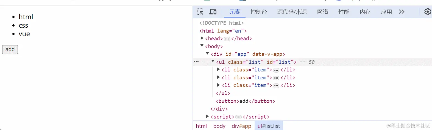432x130 pixels.
Task: Select the closing </div> tag line
Action: coord(219,109)
